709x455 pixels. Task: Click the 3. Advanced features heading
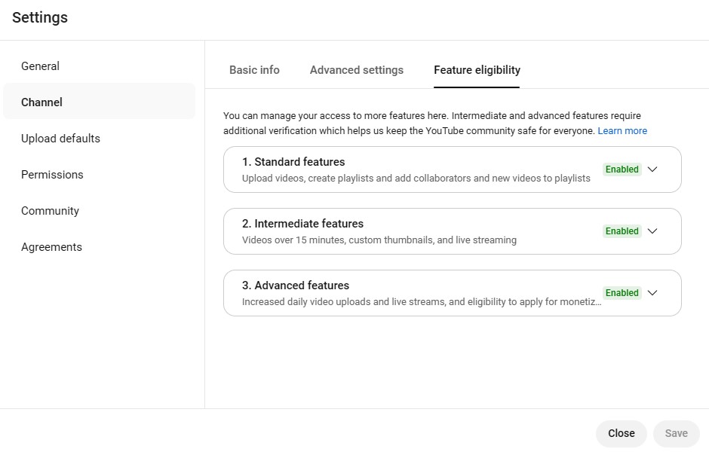(x=296, y=286)
